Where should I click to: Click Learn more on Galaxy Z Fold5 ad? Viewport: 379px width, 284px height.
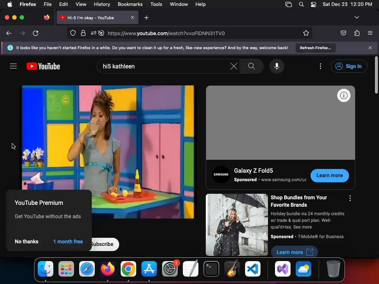coord(329,176)
